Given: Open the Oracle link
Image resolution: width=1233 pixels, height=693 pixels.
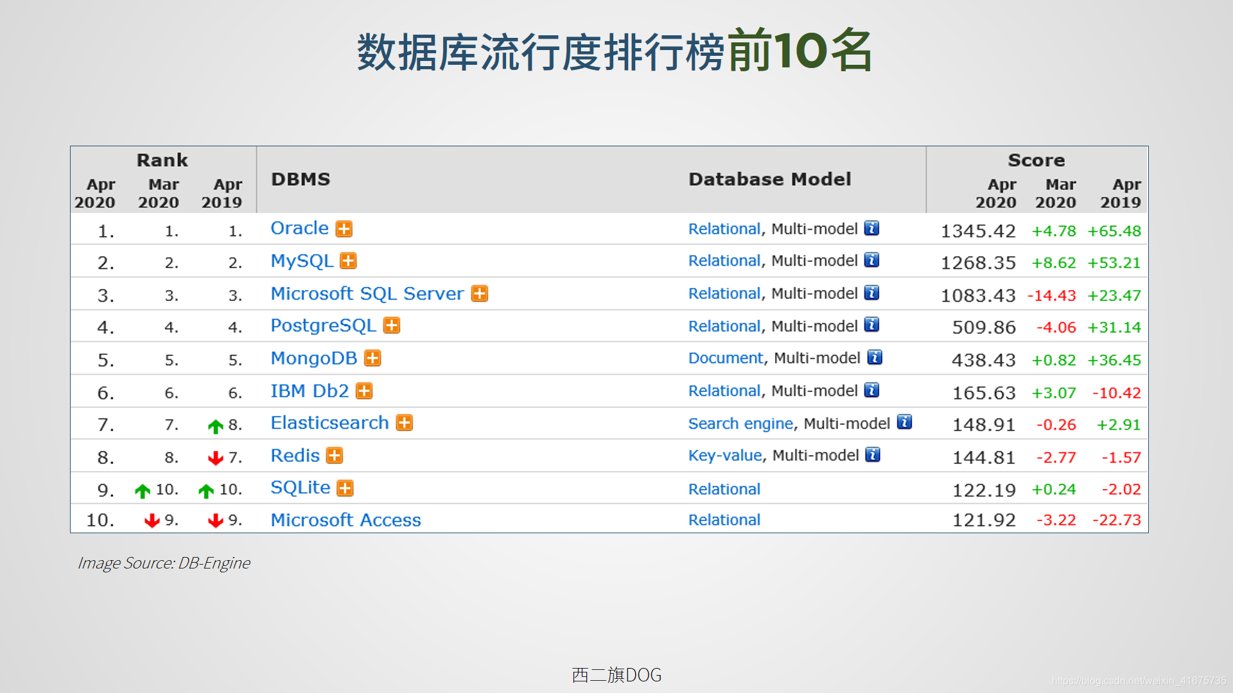Looking at the screenshot, I should (299, 228).
